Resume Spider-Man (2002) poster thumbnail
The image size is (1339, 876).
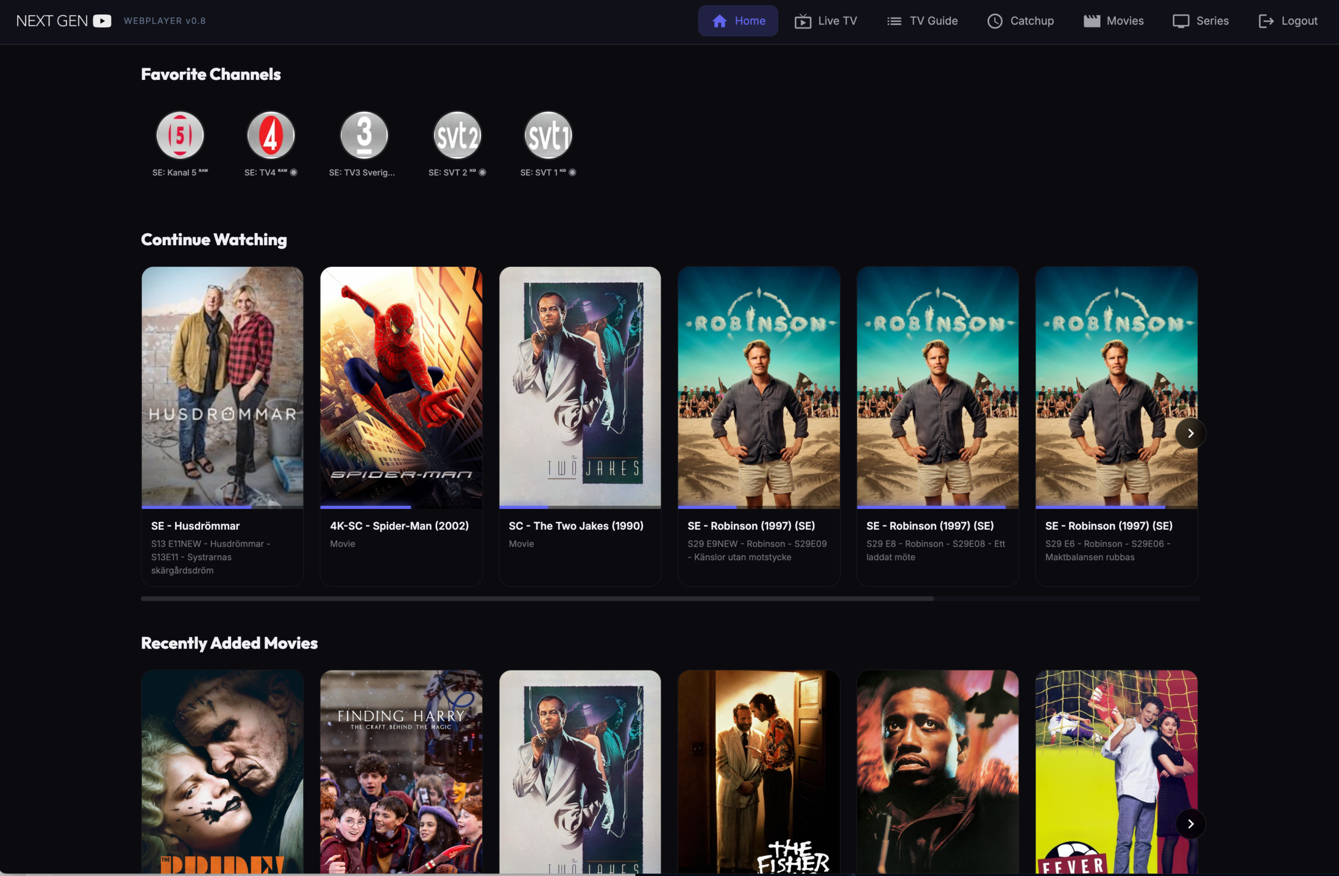pos(401,386)
